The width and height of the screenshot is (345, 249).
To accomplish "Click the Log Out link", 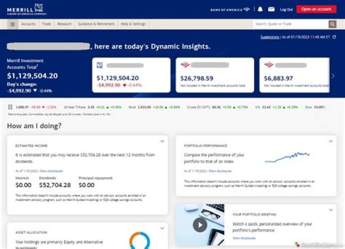I will (x=286, y=9).
